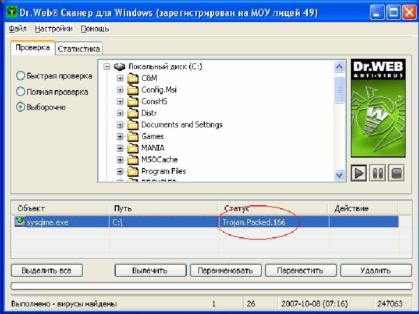Click the Вылечить button

(150, 270)
